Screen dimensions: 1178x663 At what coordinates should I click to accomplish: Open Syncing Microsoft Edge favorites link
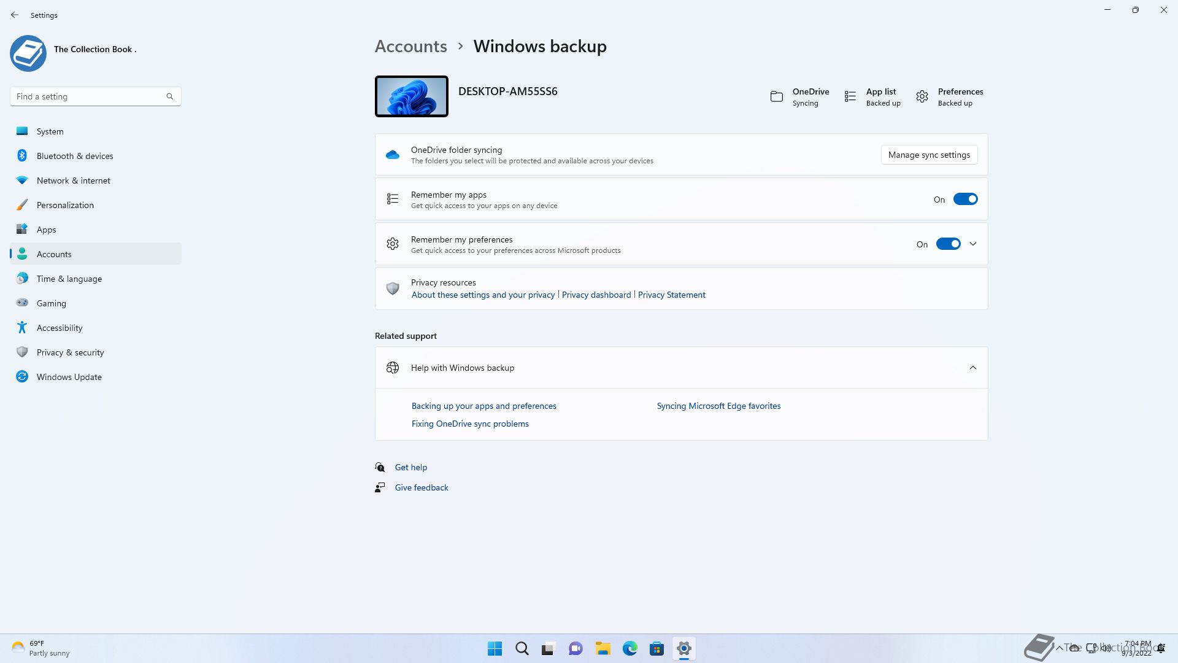point(718,406)
